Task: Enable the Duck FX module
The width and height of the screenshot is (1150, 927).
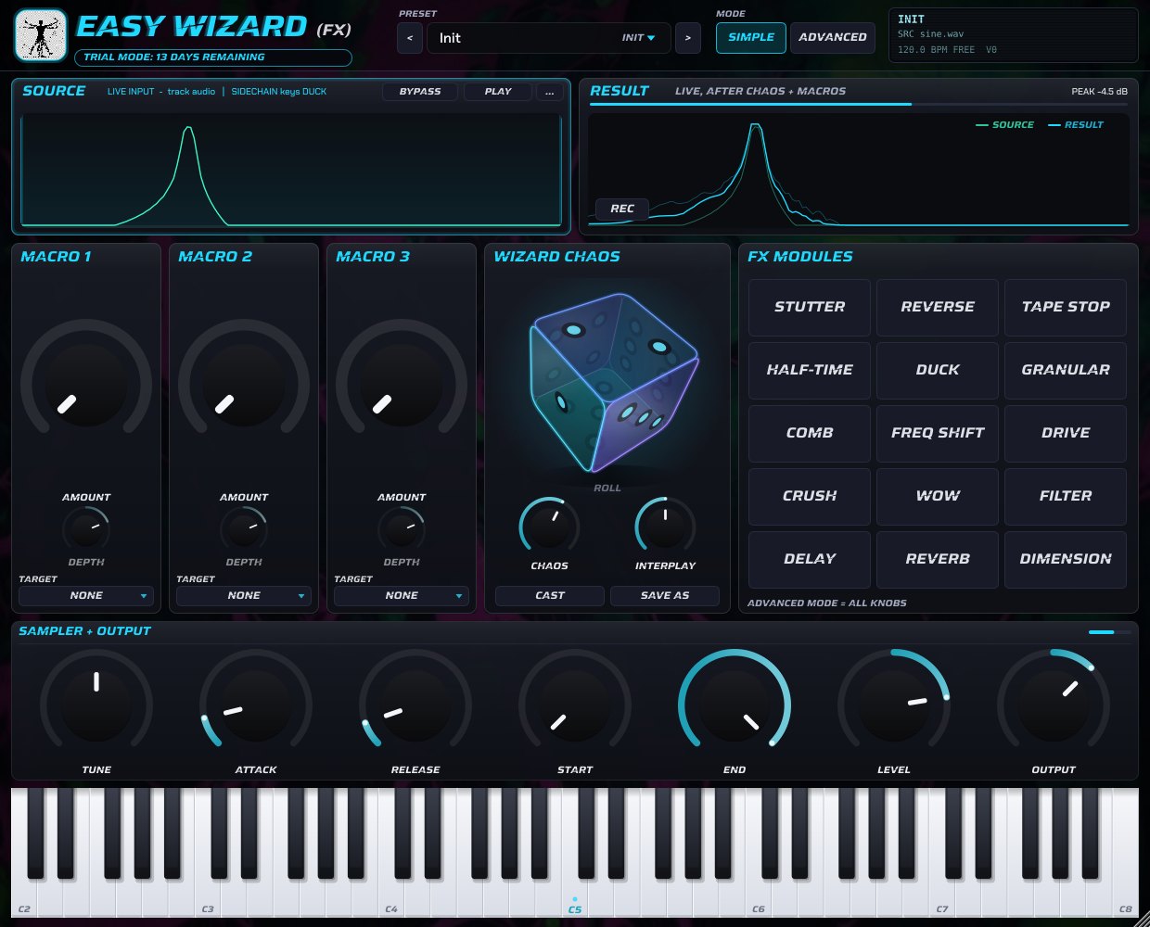Action: (x=938, y=371)
